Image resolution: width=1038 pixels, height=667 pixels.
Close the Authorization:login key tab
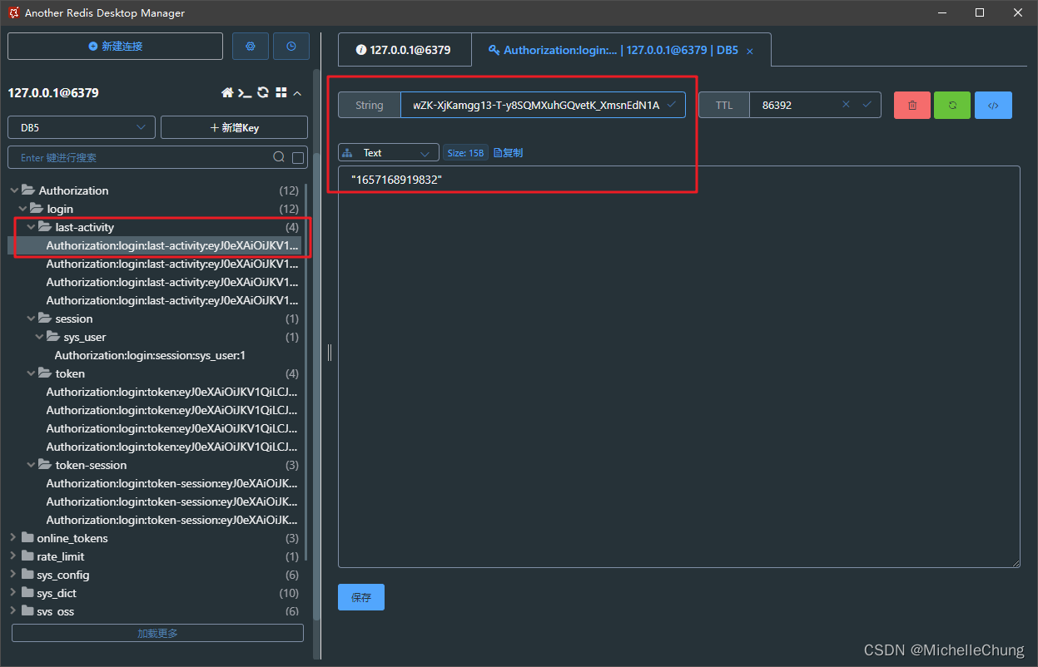(x=749, y=50)
